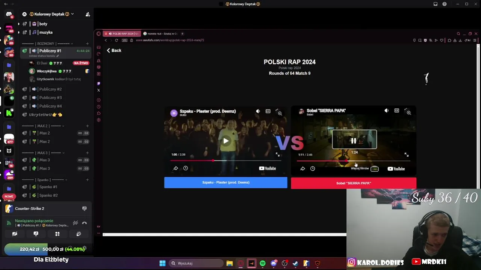Mute the Sobel video volume icon
Image resolution: width=481 pixels, height=270 pixels.
click(386, 111)
